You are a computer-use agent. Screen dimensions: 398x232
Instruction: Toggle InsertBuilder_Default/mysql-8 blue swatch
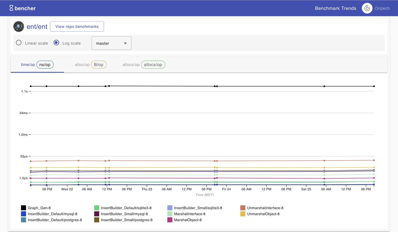tap(23, 214)
